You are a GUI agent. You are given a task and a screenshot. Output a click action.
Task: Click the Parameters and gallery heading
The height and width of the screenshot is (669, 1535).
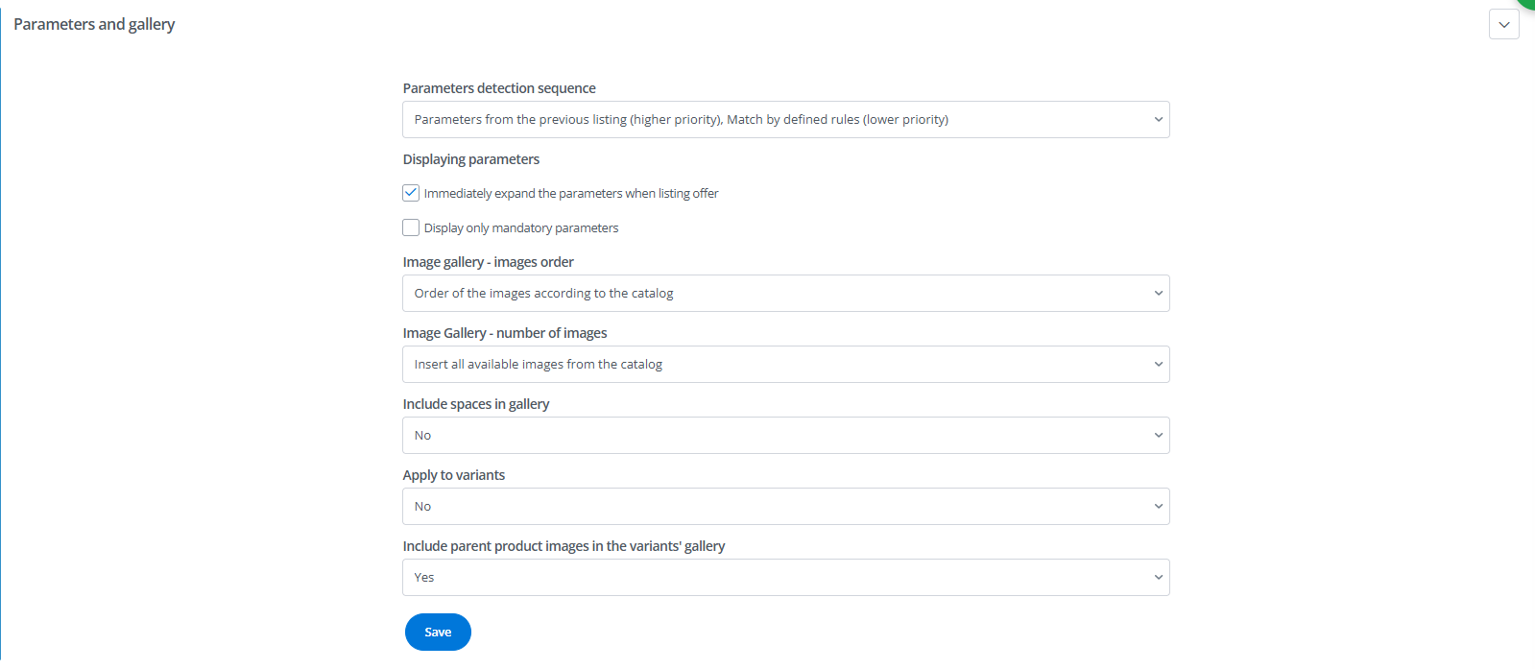pyautogui.click(x=94, y=24)
